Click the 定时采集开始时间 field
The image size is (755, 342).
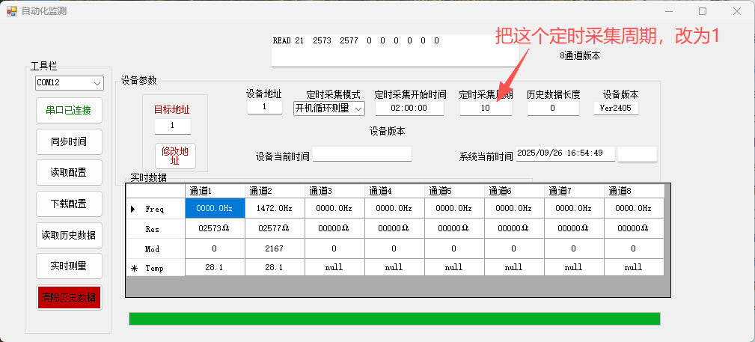[x=409, y=109]
